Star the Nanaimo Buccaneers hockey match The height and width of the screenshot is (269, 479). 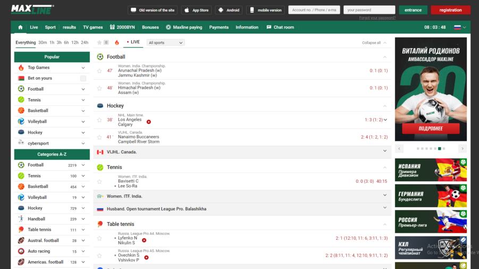[x=99, y=137]
